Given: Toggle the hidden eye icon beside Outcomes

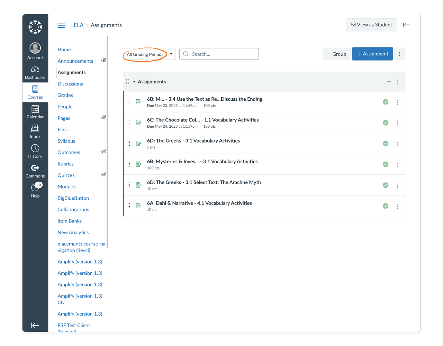Looking at the screenshot, I should (x=103, y=152).
